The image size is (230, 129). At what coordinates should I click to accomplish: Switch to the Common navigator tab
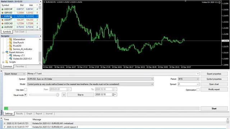coord(7,67)
